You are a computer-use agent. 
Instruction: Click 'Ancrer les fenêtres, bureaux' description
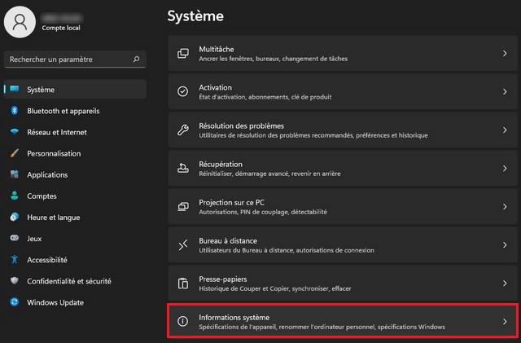(x=274, y=59)
